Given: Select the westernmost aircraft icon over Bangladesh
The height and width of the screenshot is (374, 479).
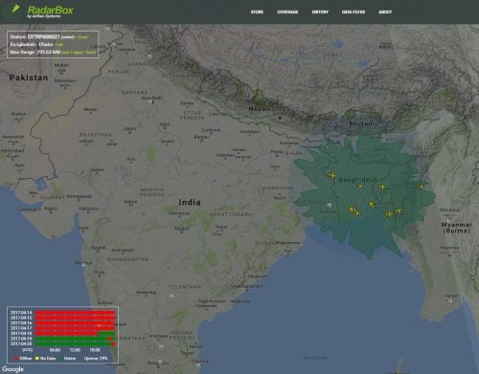Looking at the screenshot, I should [x=332, y=175].
